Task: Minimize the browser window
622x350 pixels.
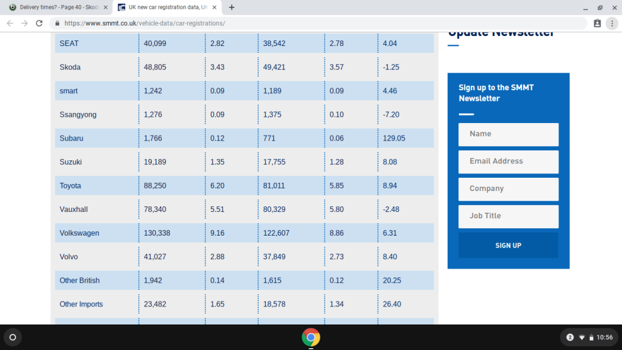Action: pos(585,7)
